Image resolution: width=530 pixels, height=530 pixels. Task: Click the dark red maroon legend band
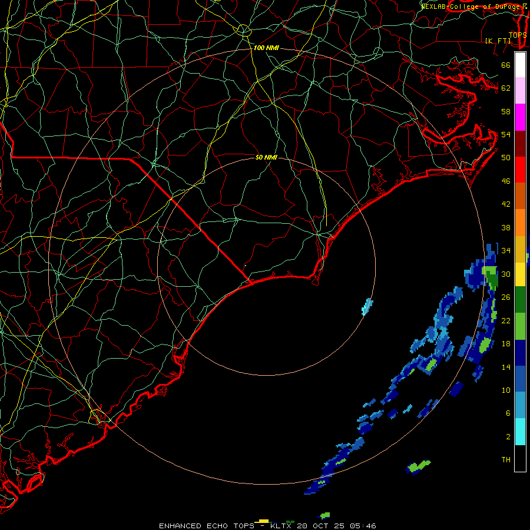(520, 143)
